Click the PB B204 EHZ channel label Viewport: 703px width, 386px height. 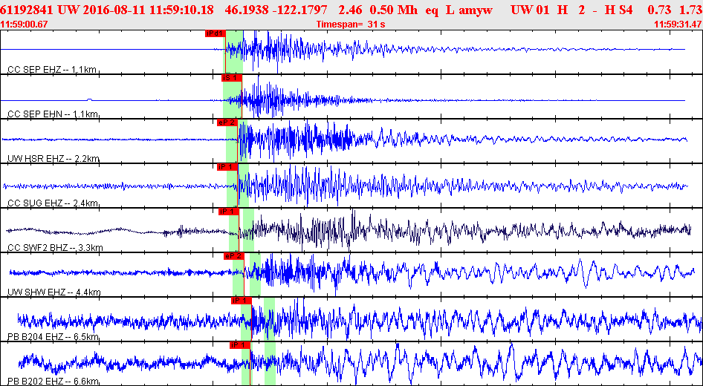click(x=54, y=337)
